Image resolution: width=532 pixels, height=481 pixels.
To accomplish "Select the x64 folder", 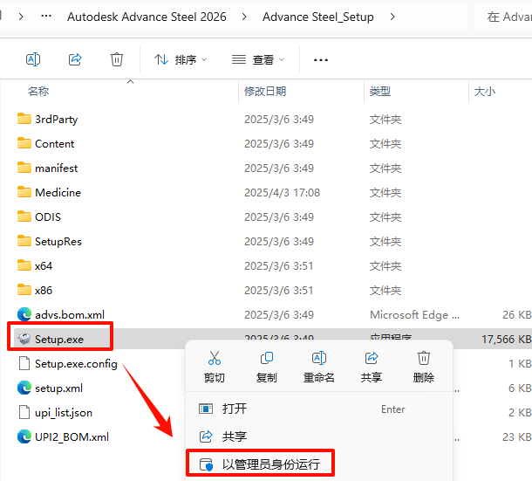I will [x=35, y=266].
